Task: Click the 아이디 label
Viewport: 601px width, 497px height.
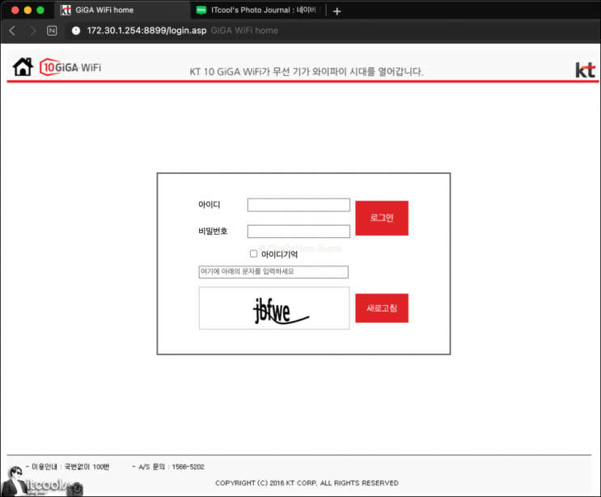Action: (210, 205)
